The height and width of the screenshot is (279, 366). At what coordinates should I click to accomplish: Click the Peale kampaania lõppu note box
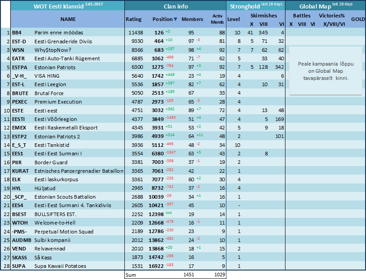pyautogui.click(x=326, y=71)
